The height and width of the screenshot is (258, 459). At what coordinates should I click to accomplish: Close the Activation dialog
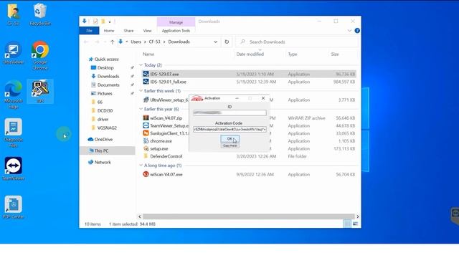[x=263, y=98]
